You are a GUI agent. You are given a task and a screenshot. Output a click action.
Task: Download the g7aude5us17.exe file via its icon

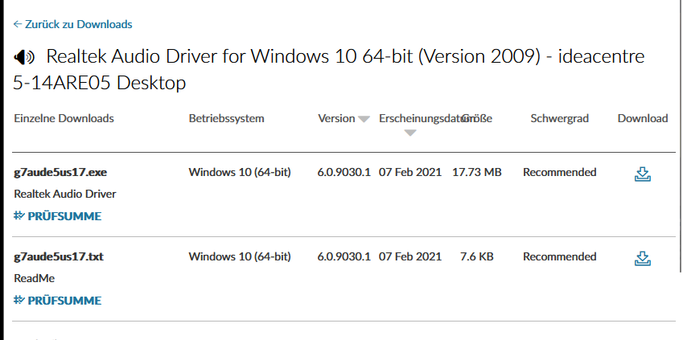pos(642,174)
